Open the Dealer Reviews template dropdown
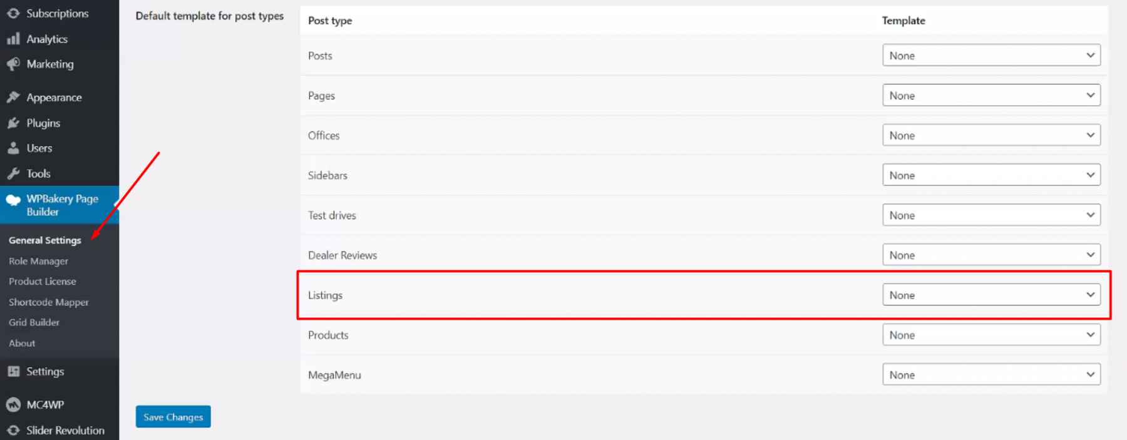1127x440 pixels. [x=991, y=255]
